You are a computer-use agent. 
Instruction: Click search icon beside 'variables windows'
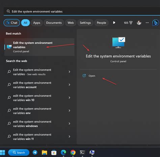(9, 124)
